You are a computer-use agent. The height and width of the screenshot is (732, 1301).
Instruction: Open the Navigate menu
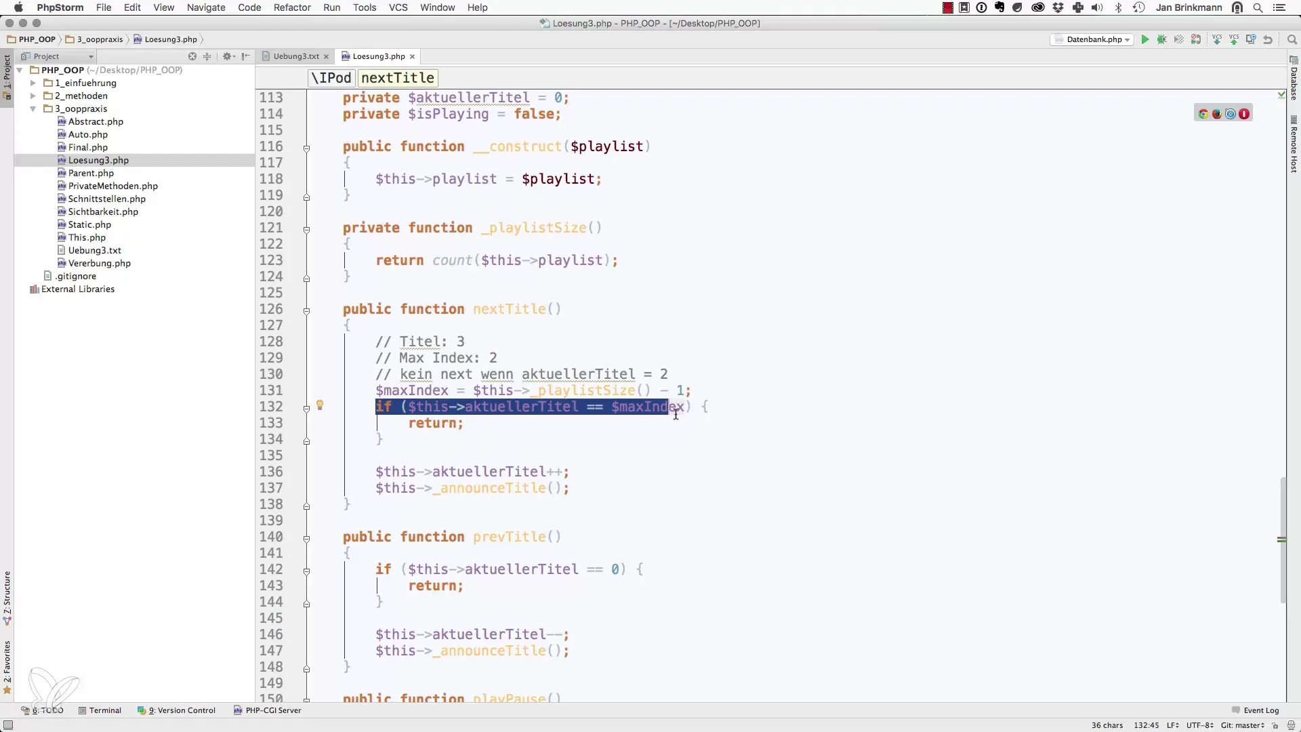point(206,7)
